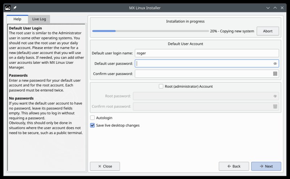Viewport: 290px width, 179px height.
Task: Click the Confirm root password field
Action: pyautogui.click(x=206, y=106)
